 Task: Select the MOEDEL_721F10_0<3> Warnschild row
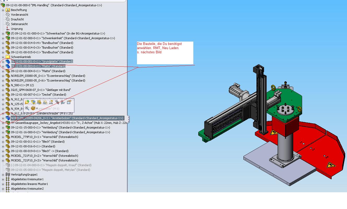tap(44, 160)
